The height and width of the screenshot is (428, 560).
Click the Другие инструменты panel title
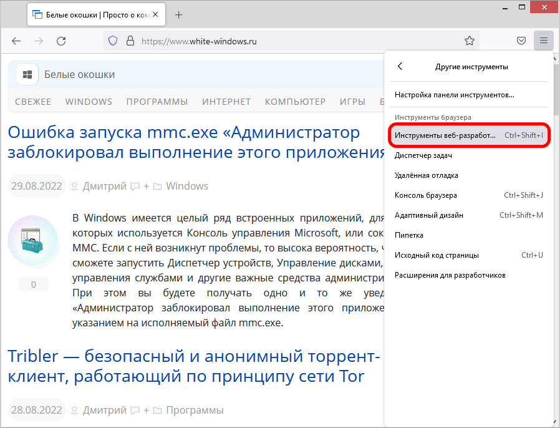pyautogui.click(x=471, y=67)
